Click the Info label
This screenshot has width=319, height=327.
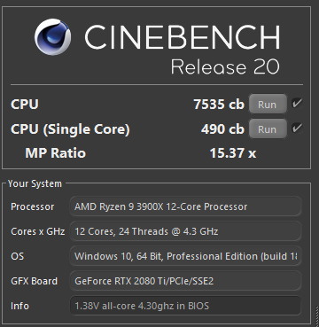click(19, 306)
